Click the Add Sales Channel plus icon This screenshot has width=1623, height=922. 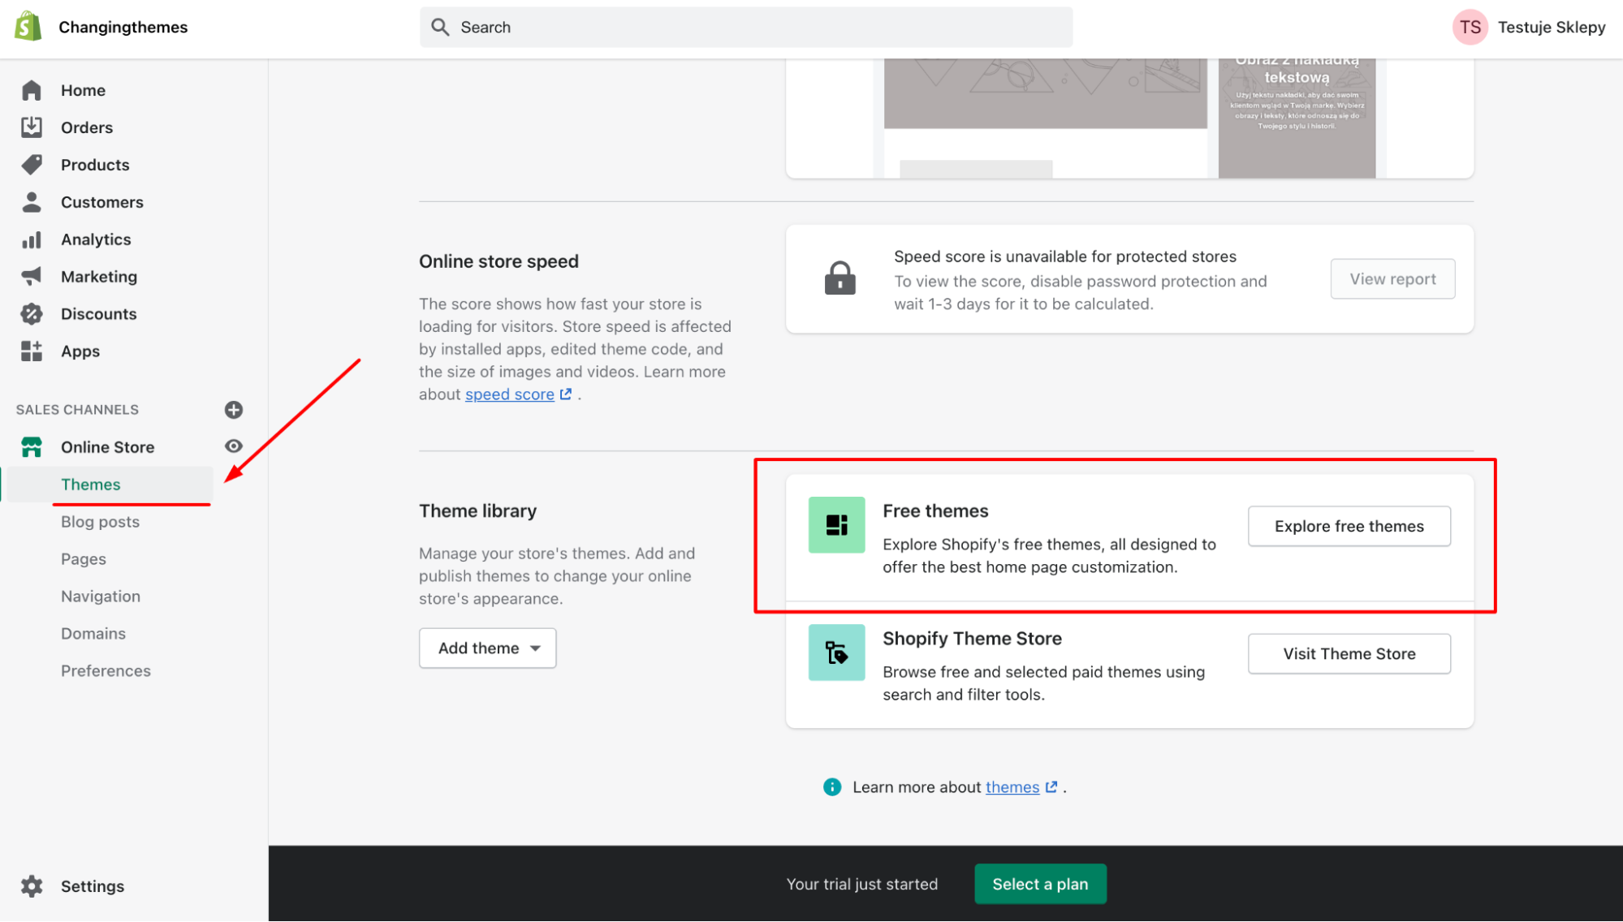click(x=233, y=408)
